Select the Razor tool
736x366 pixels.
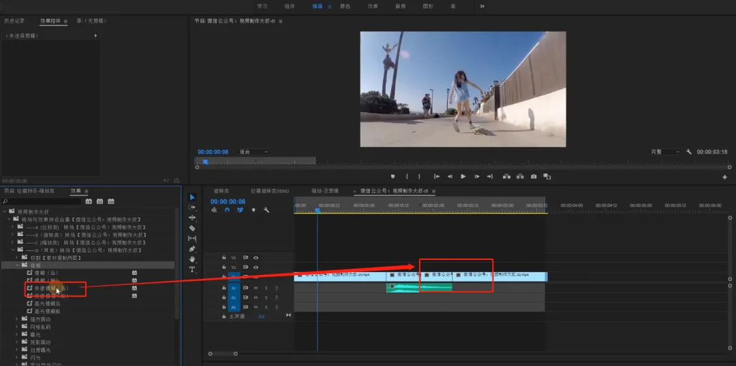pyautogui.click(x=192, y=228)
